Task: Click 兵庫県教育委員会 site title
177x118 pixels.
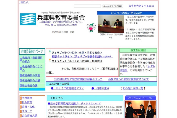Action: [x=61, y=18]
